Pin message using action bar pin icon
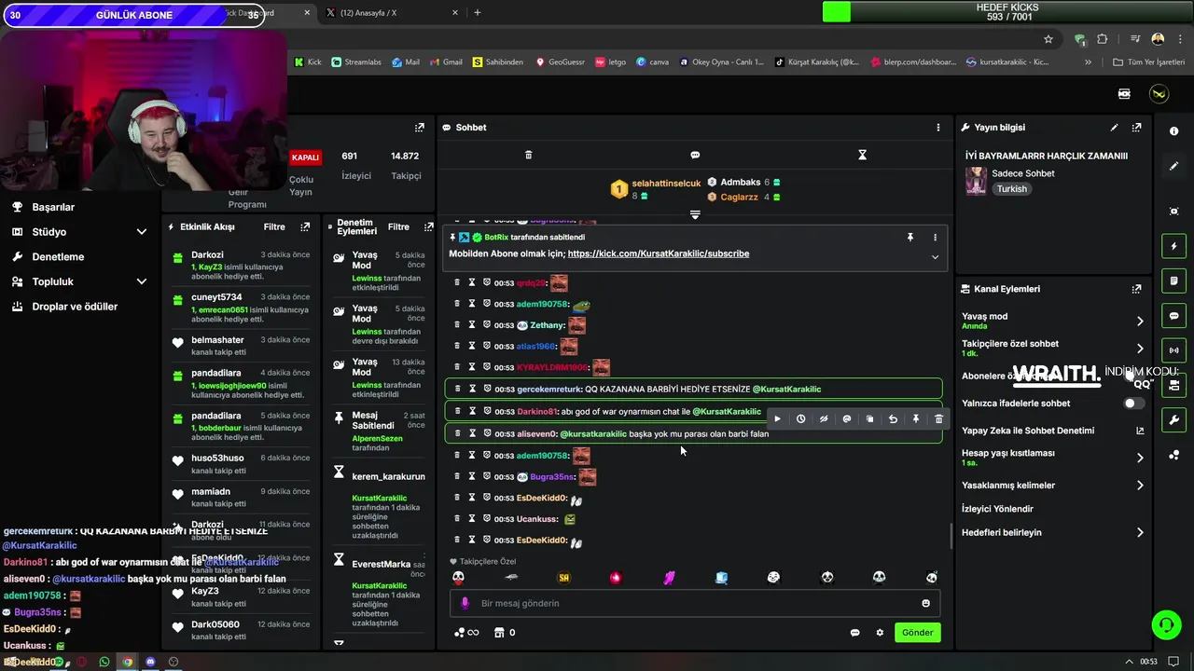The width and height of the screenshot is (1194, 671). click(x=916, y=419)
